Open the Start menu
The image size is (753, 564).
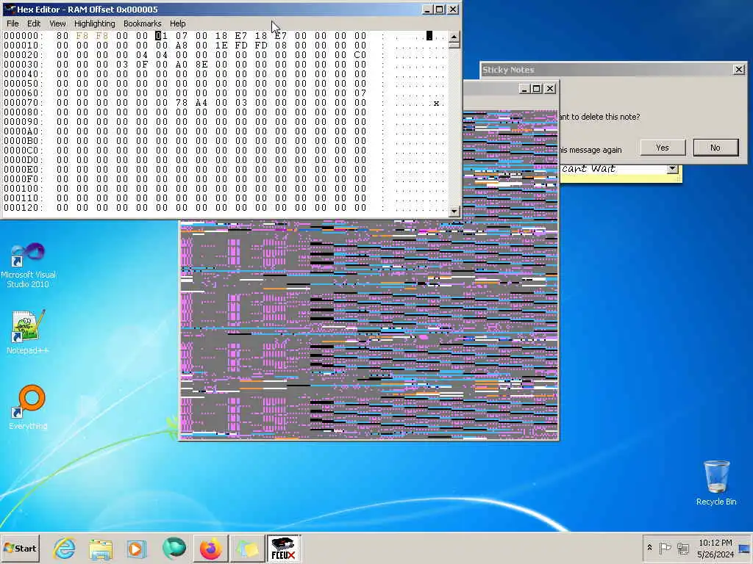[20, 548]
